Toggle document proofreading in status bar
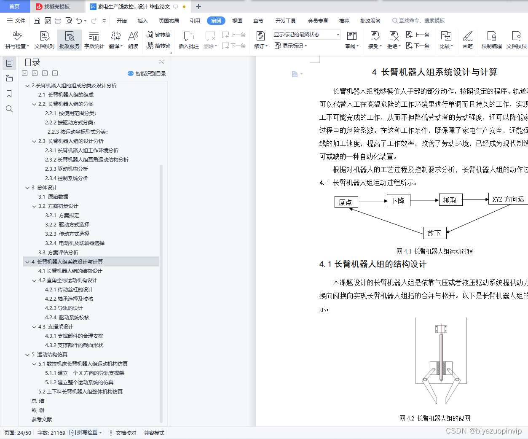Viewport: 528px width, 439px height. pos(122,433)
